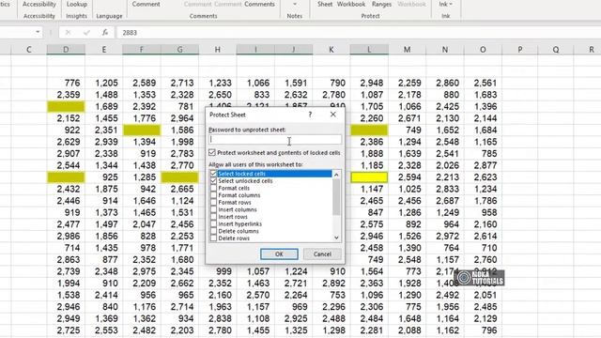The height and width of the screenshot is (338, 601).
Task: Enable the Insert hyperlinks permission
Action: (x=214, y=223)
